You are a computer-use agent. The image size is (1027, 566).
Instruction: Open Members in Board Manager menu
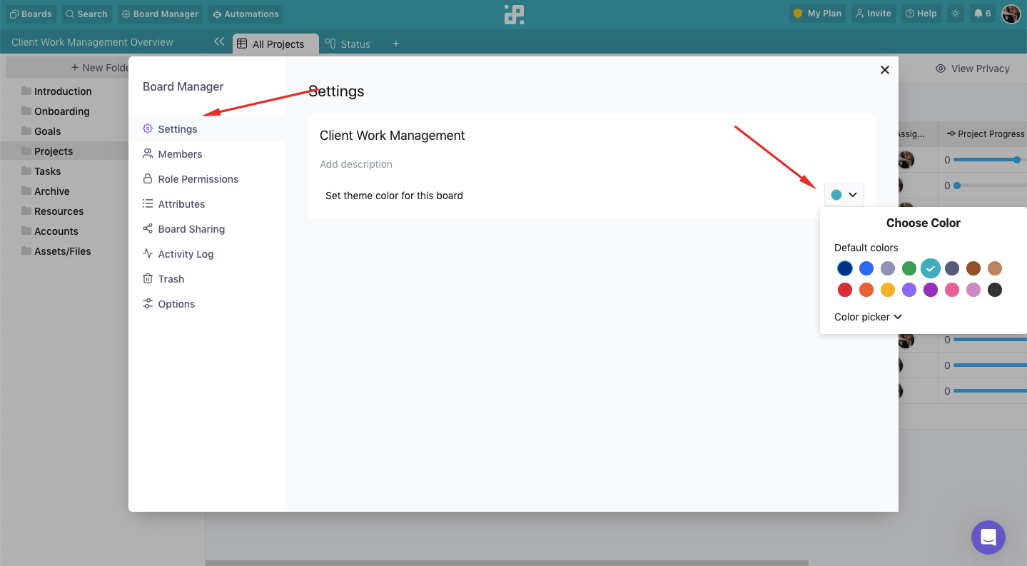[207, 154]
